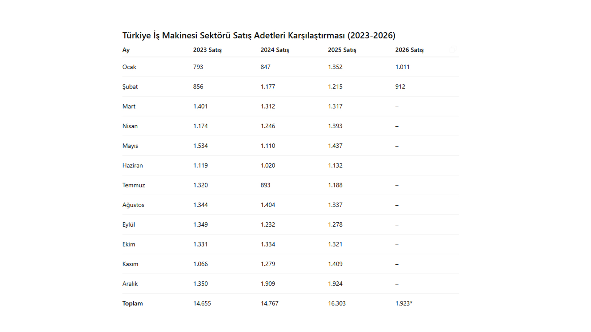Click the Aralık 2025 value 1.924
This screenshot has height=332, width=591.
335,284
